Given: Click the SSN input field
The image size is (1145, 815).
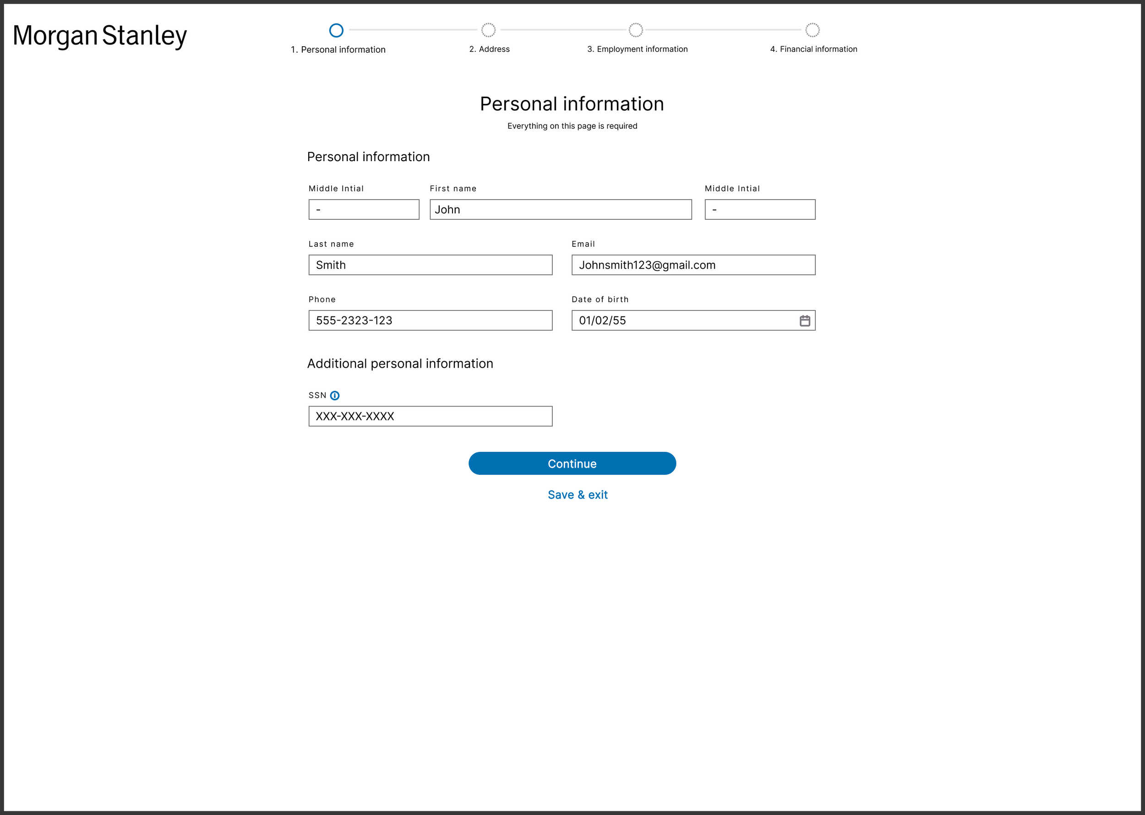Looking at the screenshot, I should coord(430,417).
